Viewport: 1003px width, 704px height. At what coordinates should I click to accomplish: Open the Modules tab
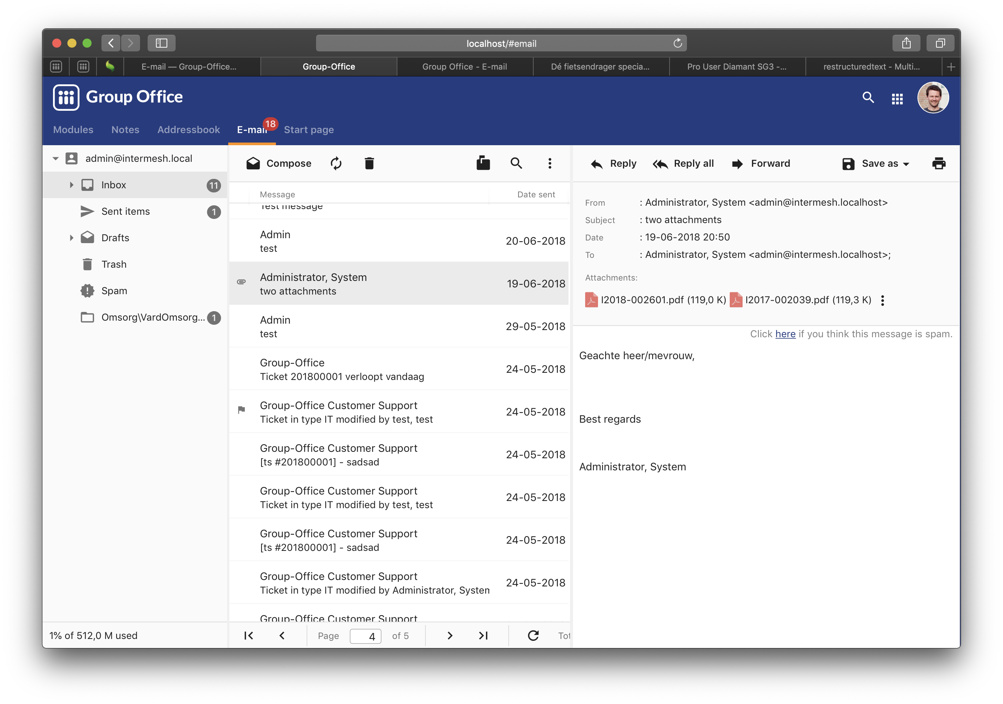pos(73,130)
